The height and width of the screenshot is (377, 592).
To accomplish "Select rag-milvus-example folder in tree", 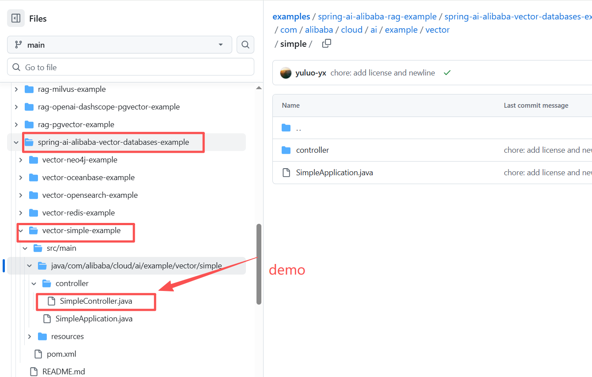I will (x=72, y=89).
